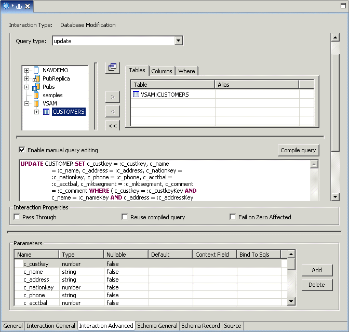Click the table icon beside VSAM:CUSTOMERS
Viewport: 349px width, 332px height.
[136, 94]
